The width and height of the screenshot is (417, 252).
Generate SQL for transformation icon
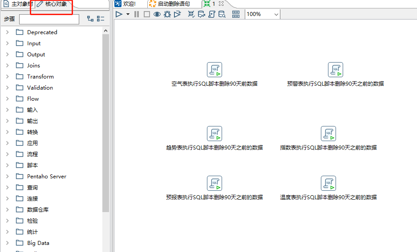(x=212, y=14)
